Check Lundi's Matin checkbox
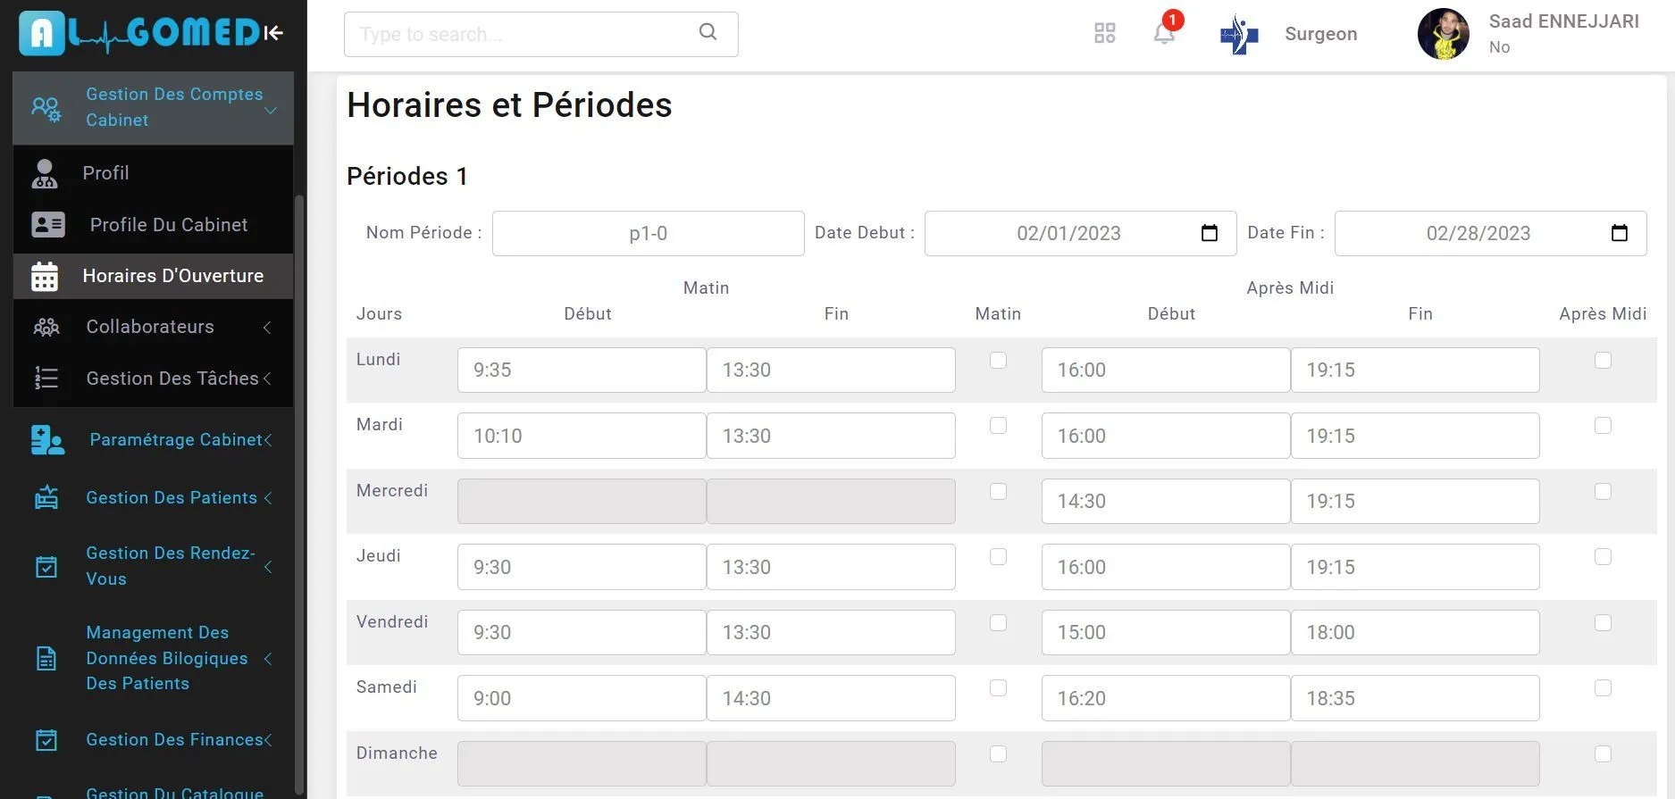This screenshot has height=799, width=1675. pos(998,361)
